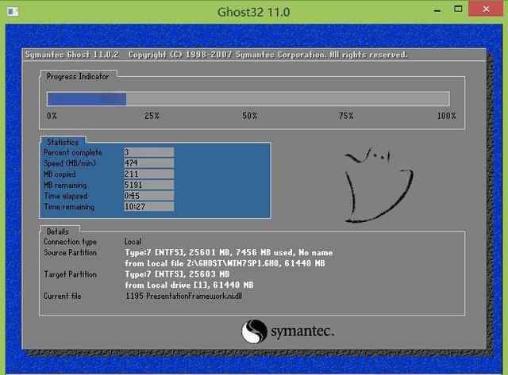Click the blue progress indicator bar

coord(87,99)
